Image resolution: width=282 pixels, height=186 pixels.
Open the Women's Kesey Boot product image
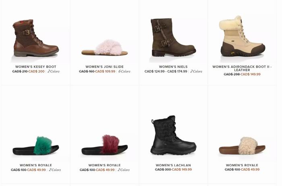point(36,38)
